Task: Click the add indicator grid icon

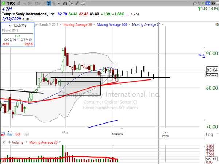Action: (71, 4)
